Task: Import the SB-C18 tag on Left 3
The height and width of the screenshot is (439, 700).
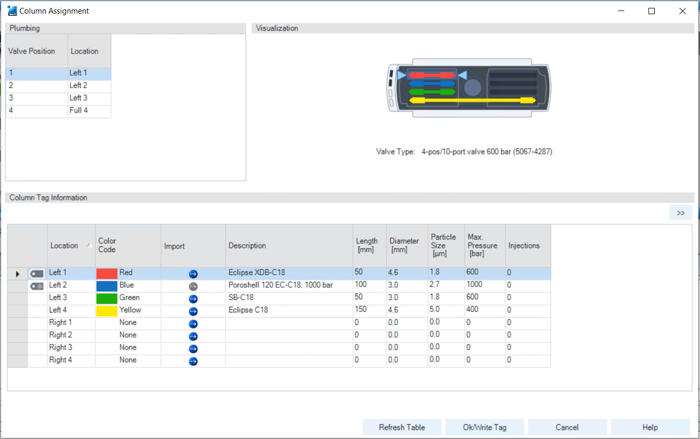Action: 193,298
